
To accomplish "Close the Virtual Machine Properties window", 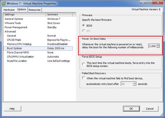I will (x=158, y=2).
